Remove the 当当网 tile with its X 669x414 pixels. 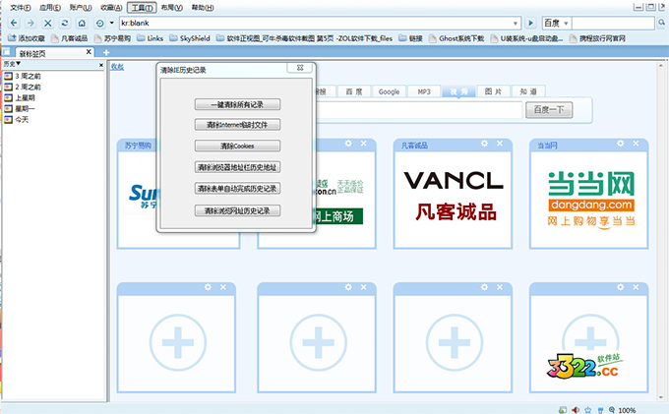tap(636, 144)
